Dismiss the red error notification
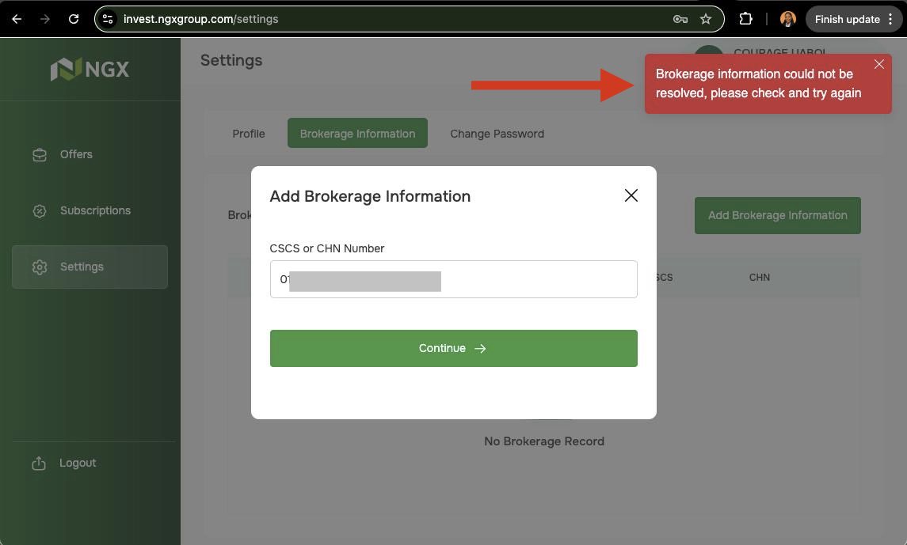Image resolution: width=907 pixels, height=545 pixels. [x=879, y=64]
